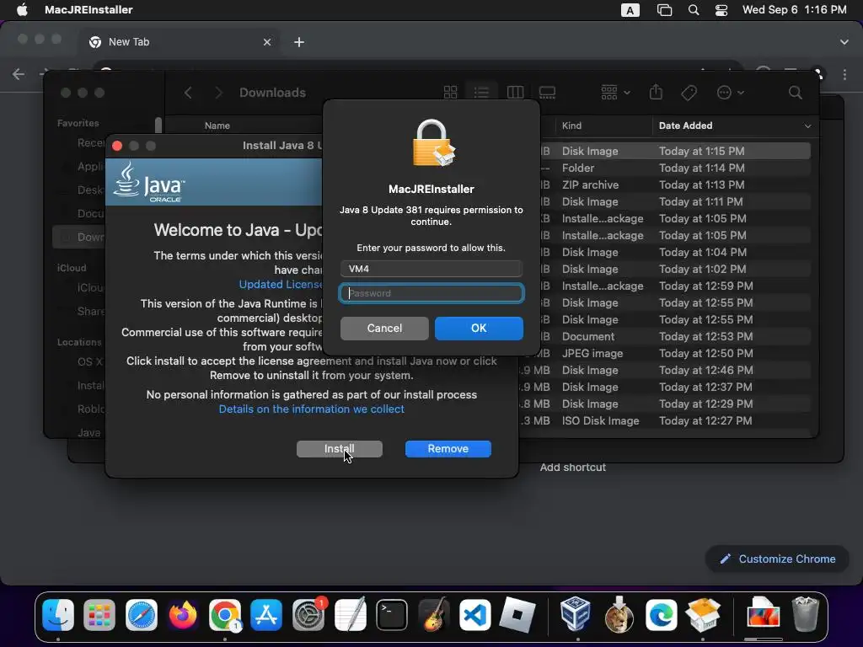The image size is (863, 647).
Task: Click OK in the MacJREInstaller password dialog
Action: [479, 328]
